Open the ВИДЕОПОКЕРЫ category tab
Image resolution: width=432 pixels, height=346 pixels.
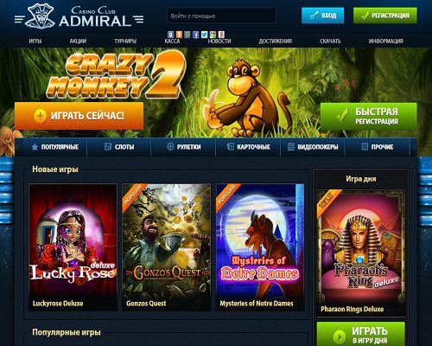pos(313,147)
